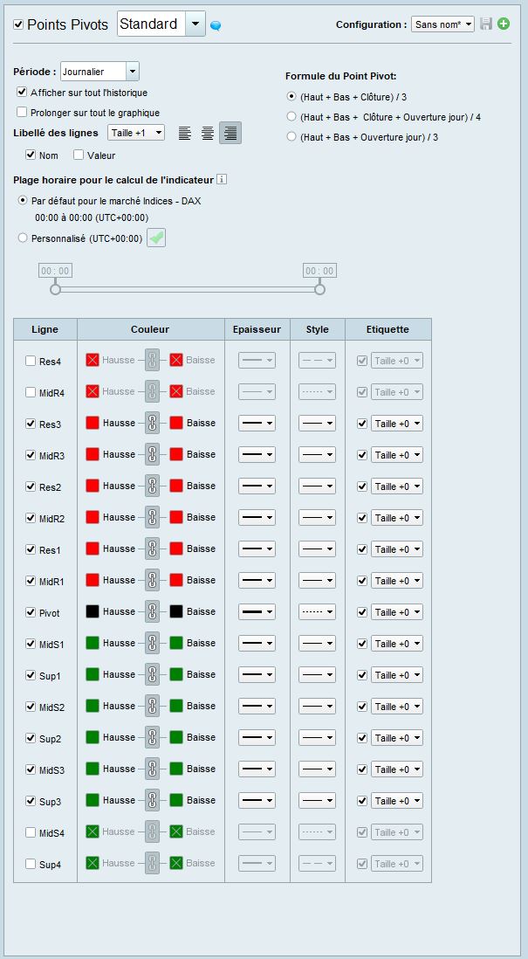
Task: Toggle the color link icon in Res2 row
Action: pos(152,486)
